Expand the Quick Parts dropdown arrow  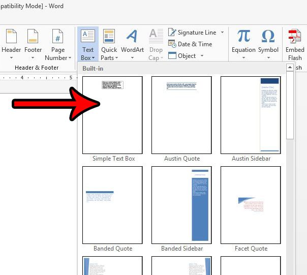[x=116, y=58]
